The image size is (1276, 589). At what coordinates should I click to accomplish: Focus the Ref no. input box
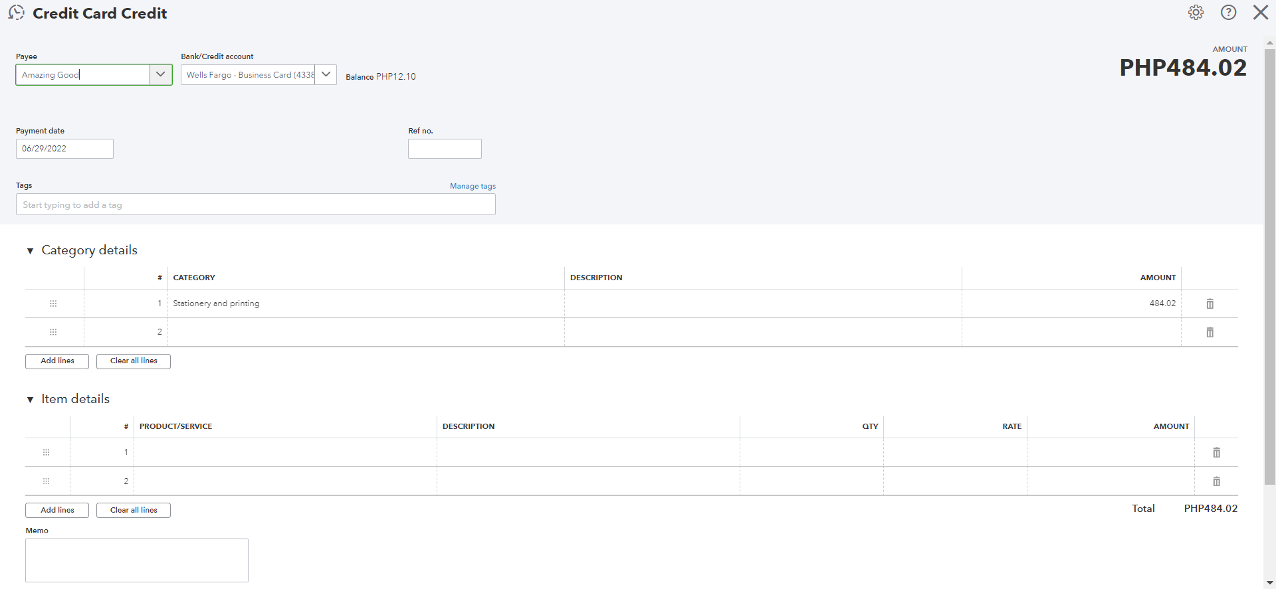445,149
